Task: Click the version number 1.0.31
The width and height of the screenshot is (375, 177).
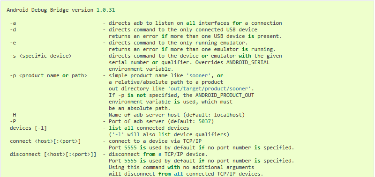Action: click(106, 10)
